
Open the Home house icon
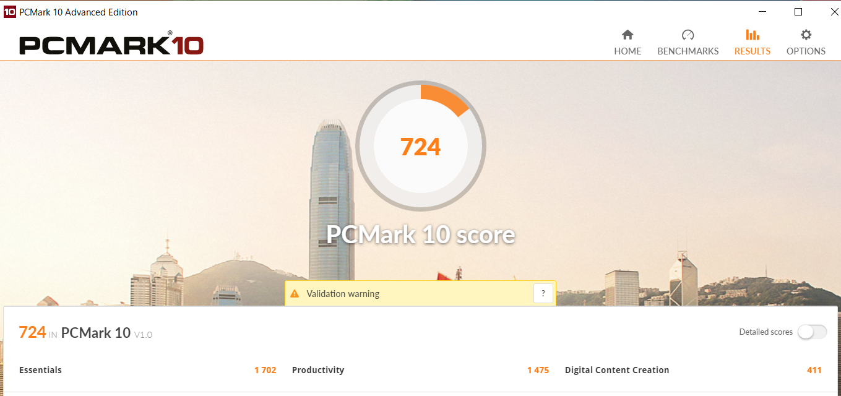tap(628, 35)
